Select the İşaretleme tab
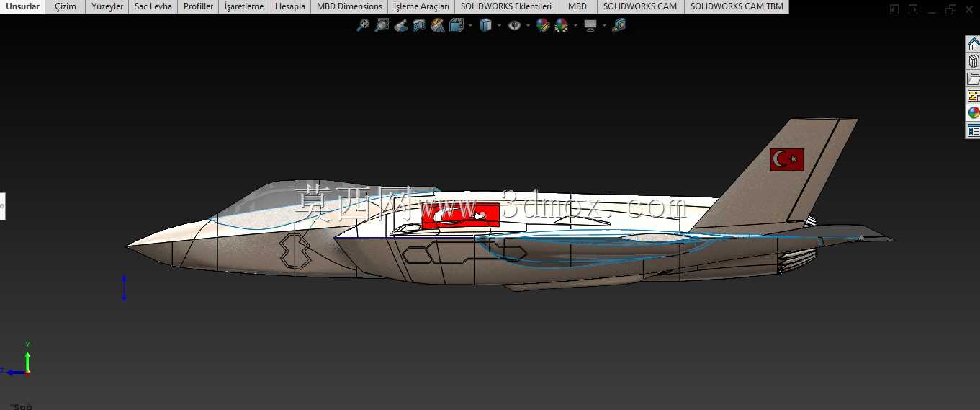980x410 pixels. click(x=244, y=6)
